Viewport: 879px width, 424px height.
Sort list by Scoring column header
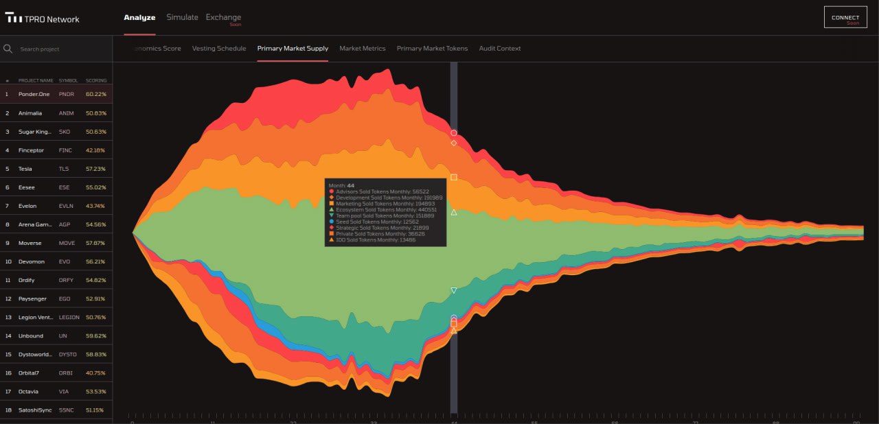point(96,80)
